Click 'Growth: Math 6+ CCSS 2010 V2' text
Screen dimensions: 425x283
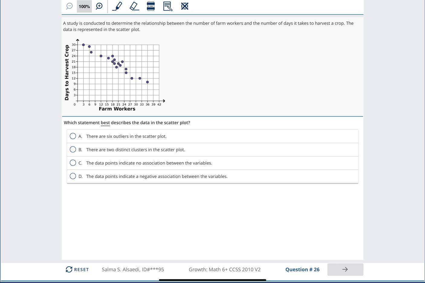(x=225, y=269)
